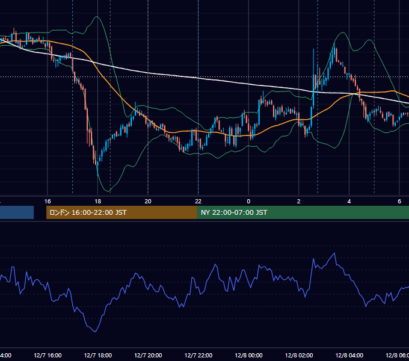Click the hour 0 axis label
Viewport: 409px width, 361px height.
[x=248, y=202]
